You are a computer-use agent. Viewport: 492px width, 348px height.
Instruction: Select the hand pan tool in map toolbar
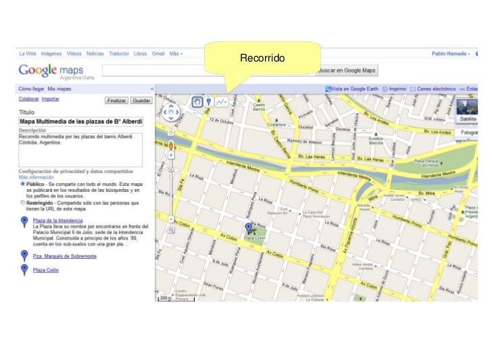(197, 101)
